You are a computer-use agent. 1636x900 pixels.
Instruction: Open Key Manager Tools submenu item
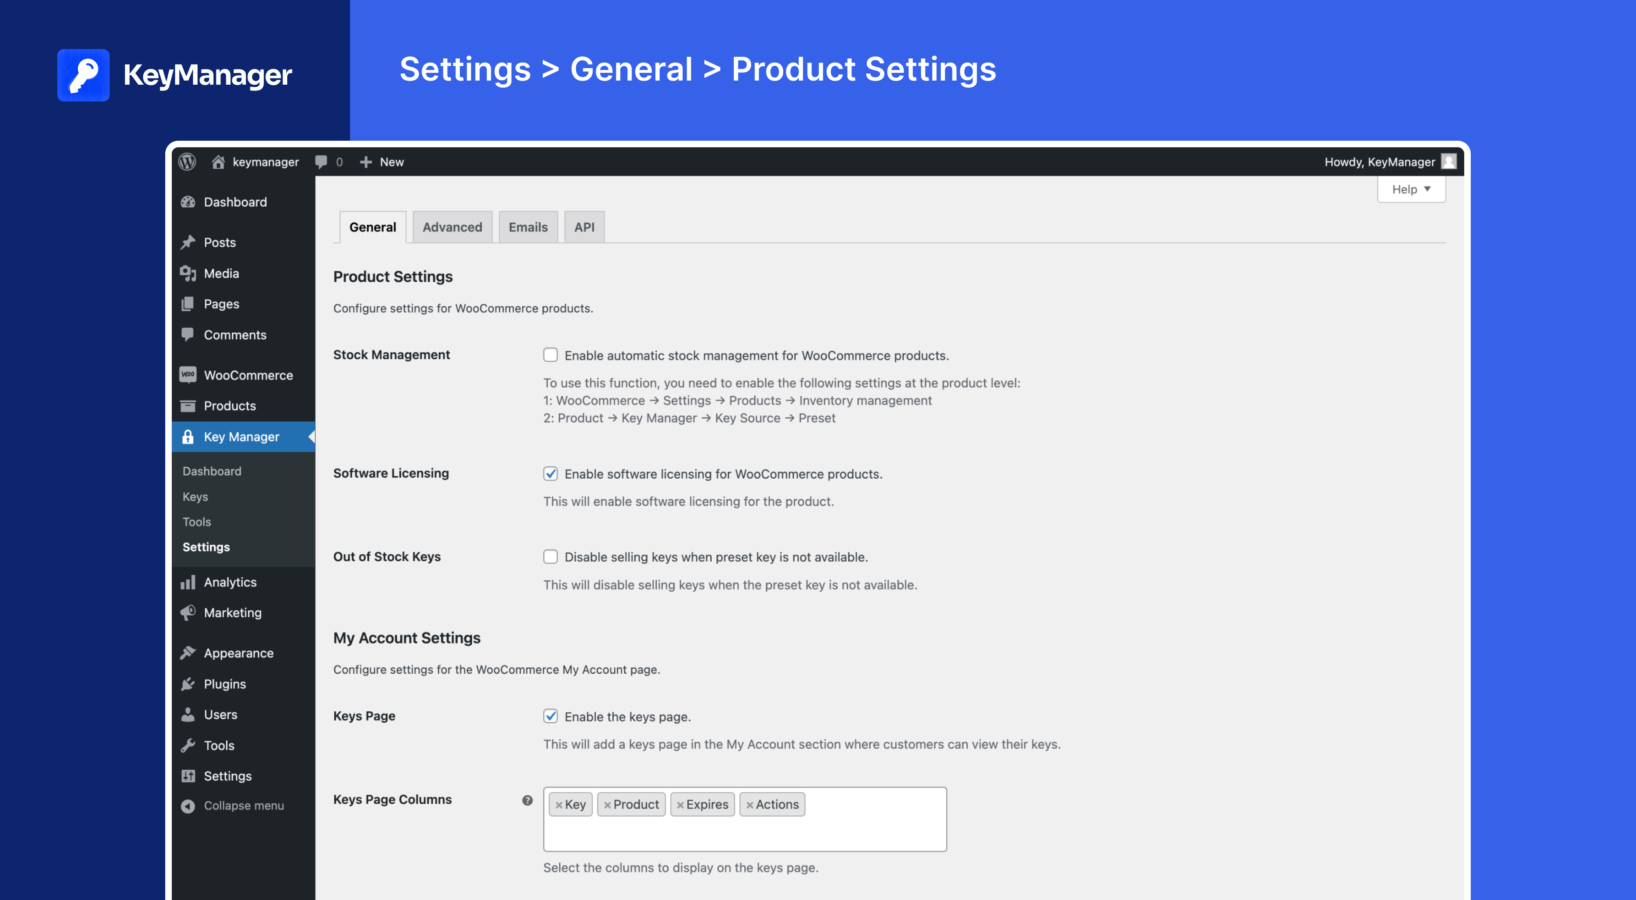click(196, 522)
